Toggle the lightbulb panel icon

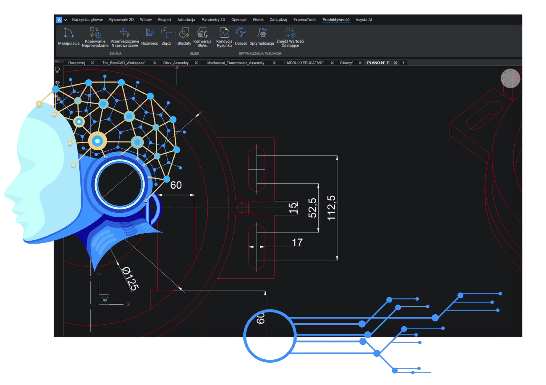(57, 70)
